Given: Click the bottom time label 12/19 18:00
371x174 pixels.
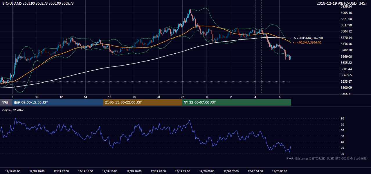Looking at the screenshot, I should pos(134,171).
